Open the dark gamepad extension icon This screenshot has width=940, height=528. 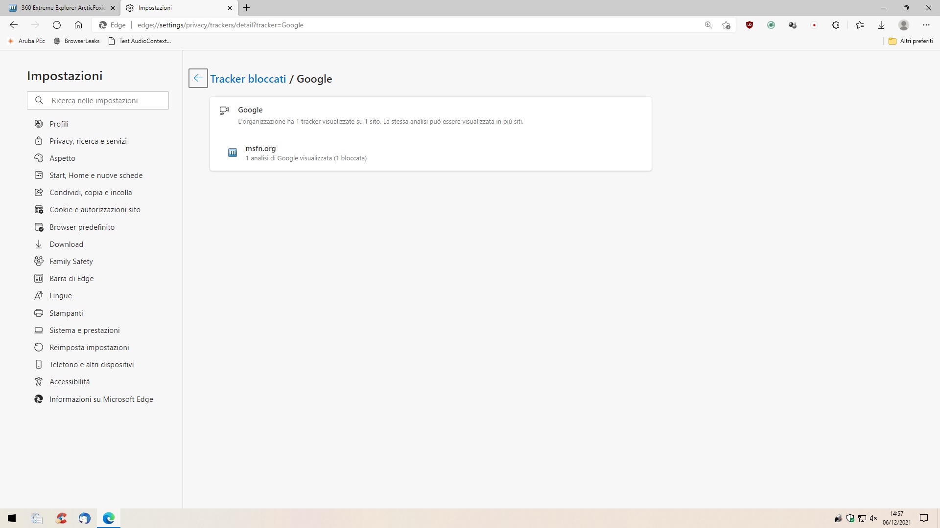[x=793, y=25]
